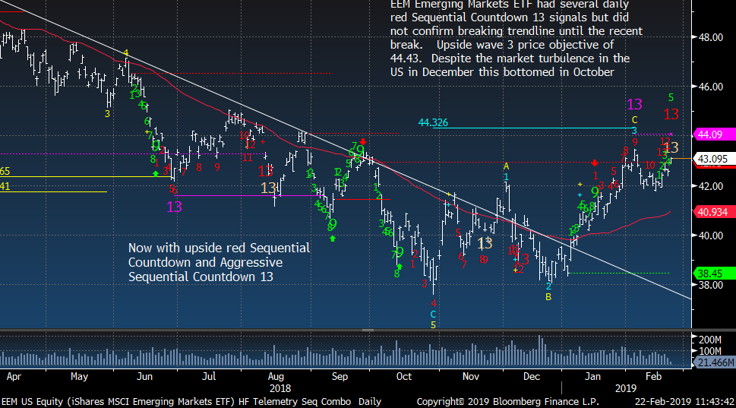Click the yellow 65 level label at left
736x408 pixels.
(x=5, y=172)
